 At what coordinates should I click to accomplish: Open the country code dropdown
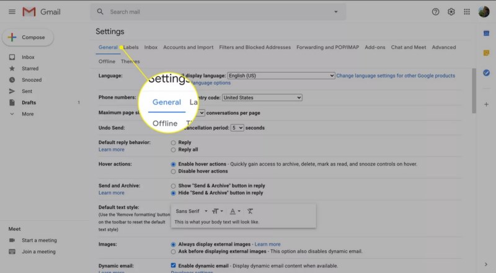[x=262, y=97]
